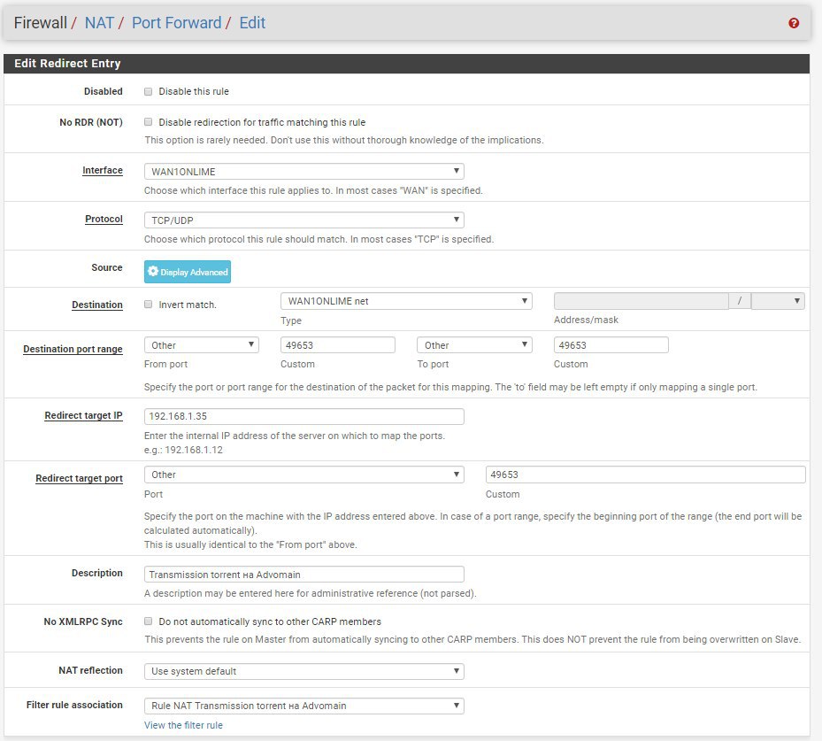The width and height of the screenshot is (822, 741).
Task: Click the Firewall breadcrumb text
Action: pos(41,22)
